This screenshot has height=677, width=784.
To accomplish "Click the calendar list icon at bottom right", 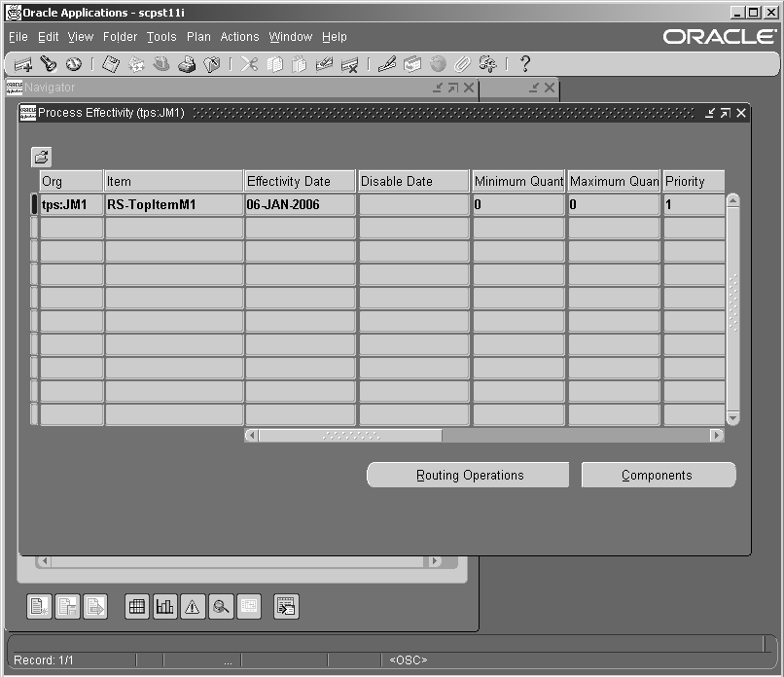I will (287, 607).
